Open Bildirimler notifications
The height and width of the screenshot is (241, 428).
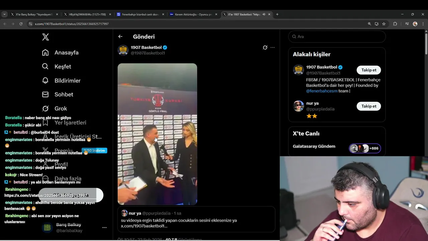pos(68,81)
